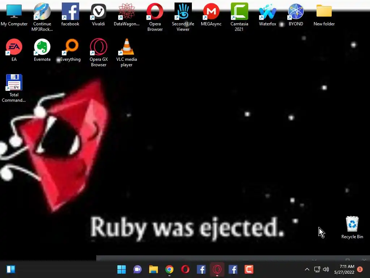The height and width of the screenshot is (278, 370).
Task: Select the Total Commander desktop shortcut
Action: click(14, 88)
